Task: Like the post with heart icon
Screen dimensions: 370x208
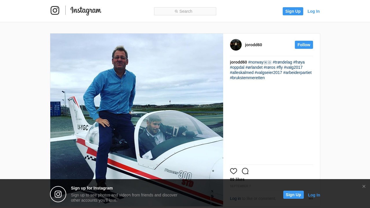Action: pyautogui.click(x=234, y=171)
